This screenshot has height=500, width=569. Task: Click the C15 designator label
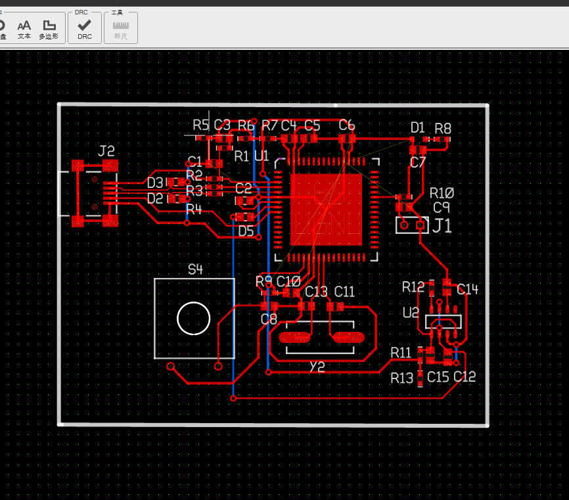click(438, 377)
